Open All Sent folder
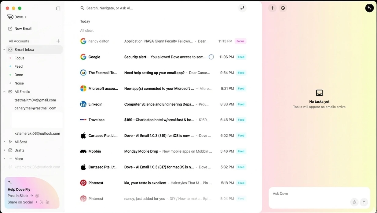 click(20, 142)
